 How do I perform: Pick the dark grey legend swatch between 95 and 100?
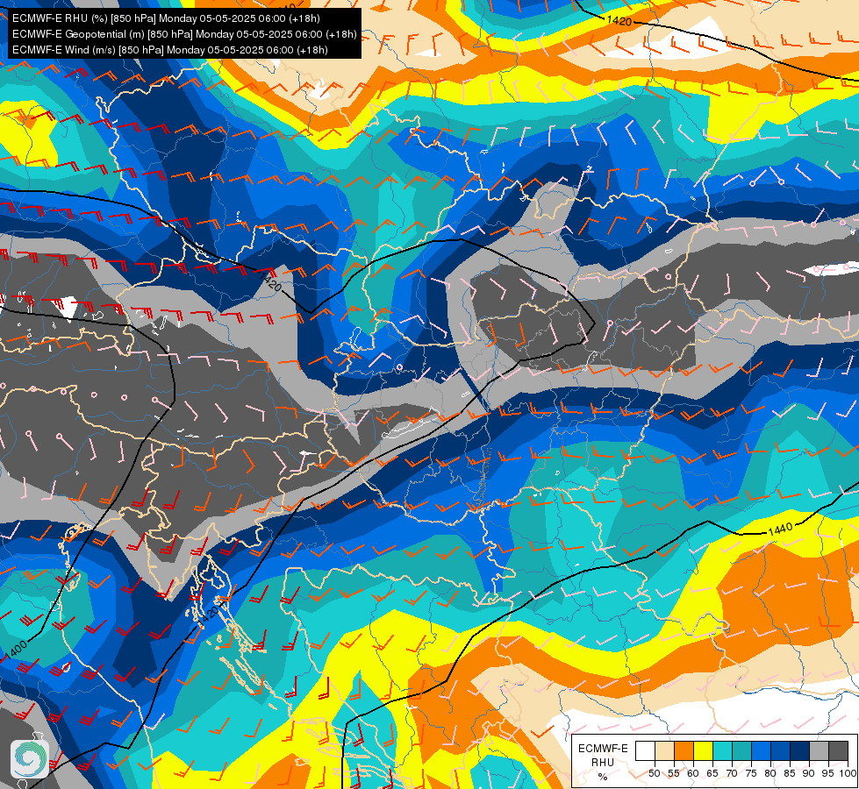pos(838,750)
